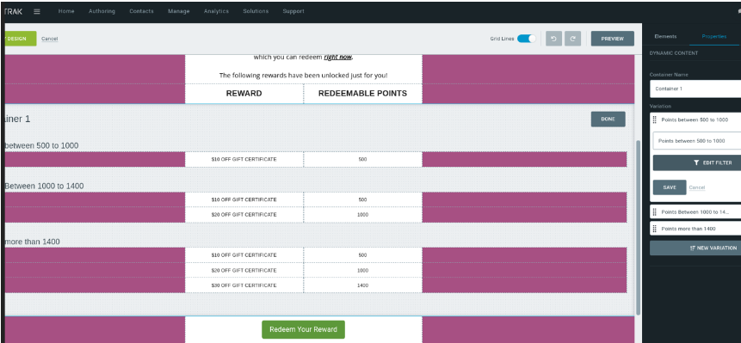Image resolution: width=741 pixels, height=343 pixels.
Task: Click Cancel link next to SAVE
Action: pos(696,187)
